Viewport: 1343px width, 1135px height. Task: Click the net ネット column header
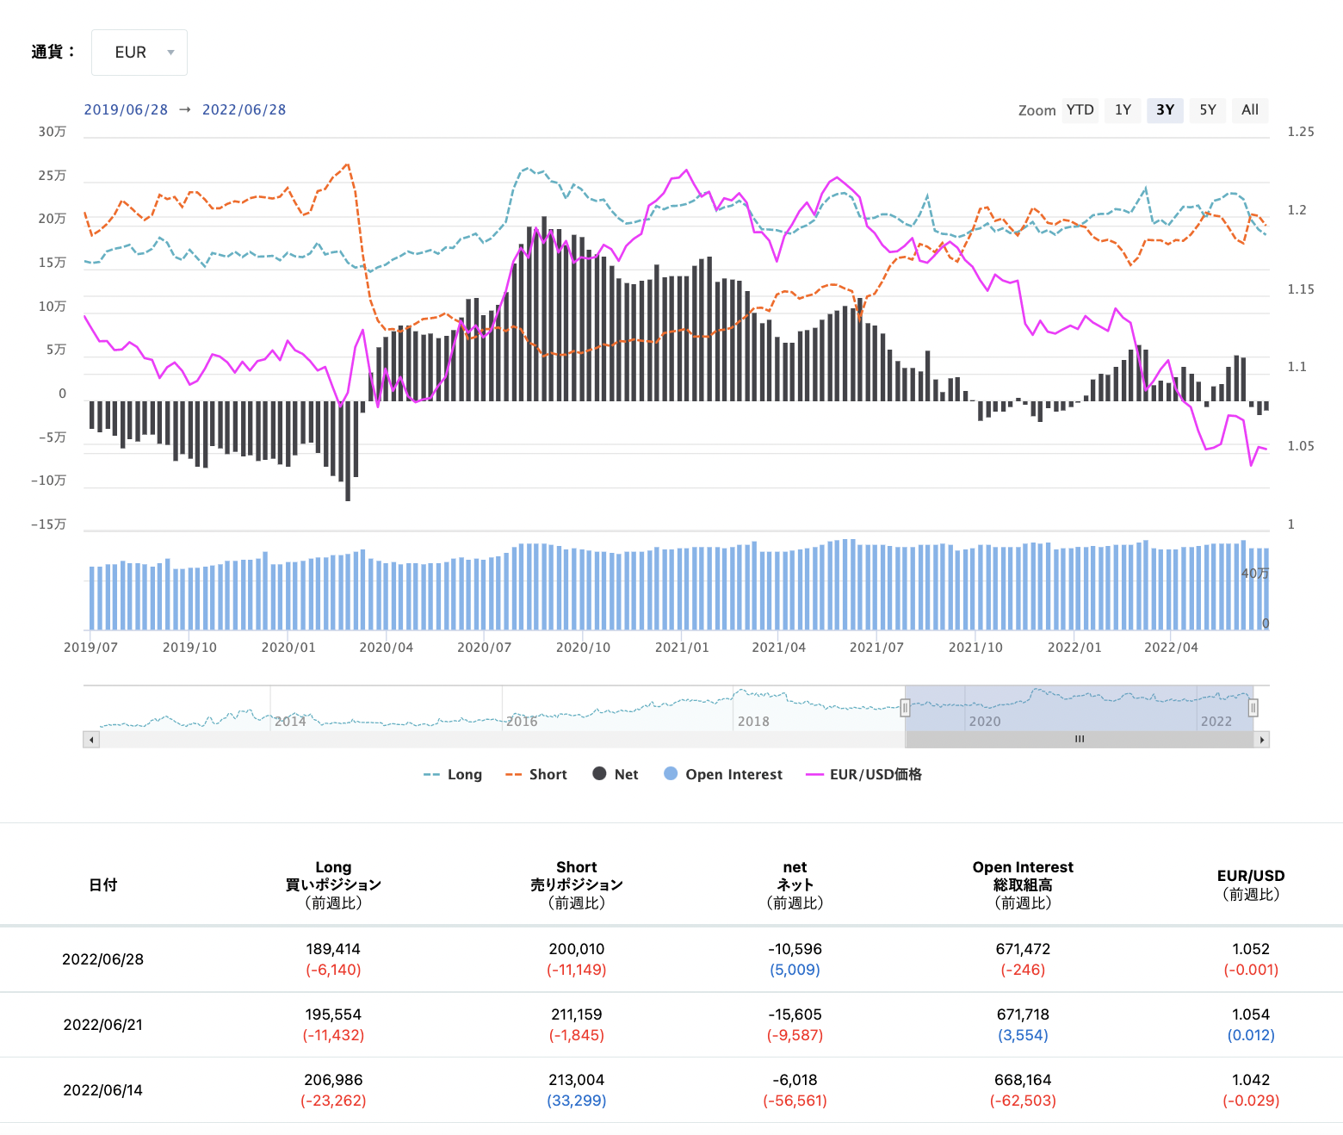point(795,885)
